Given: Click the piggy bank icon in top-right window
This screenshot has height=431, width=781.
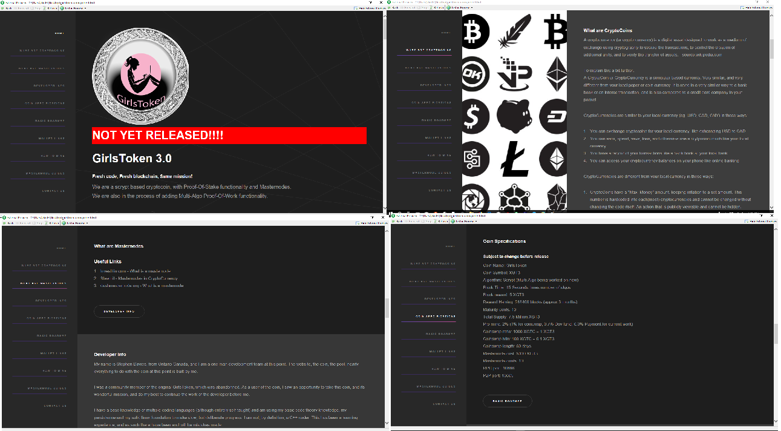Looking at the screenshot, I should [514, 116].
